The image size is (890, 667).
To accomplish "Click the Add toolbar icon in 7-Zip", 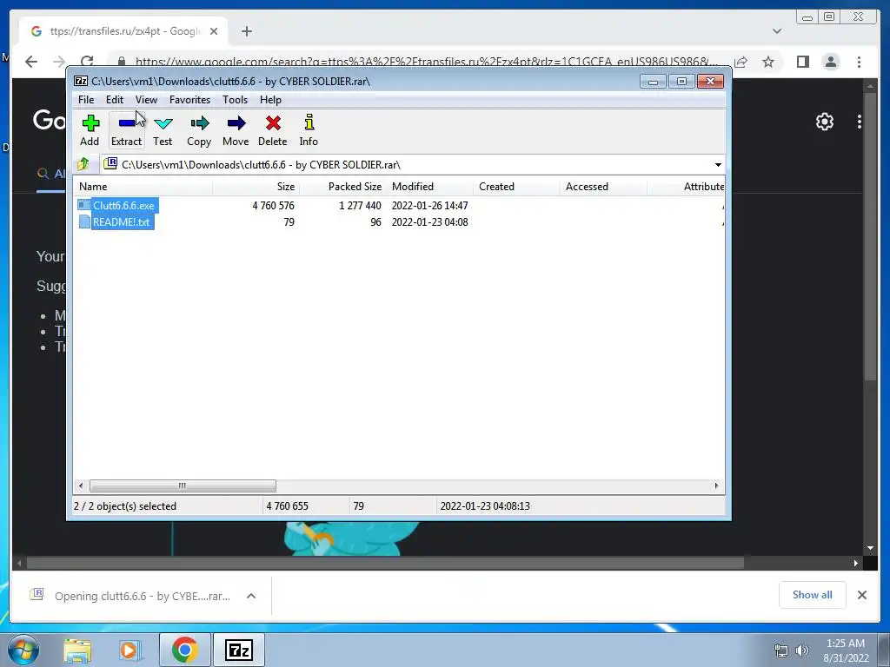I will (x=90, y=130).
